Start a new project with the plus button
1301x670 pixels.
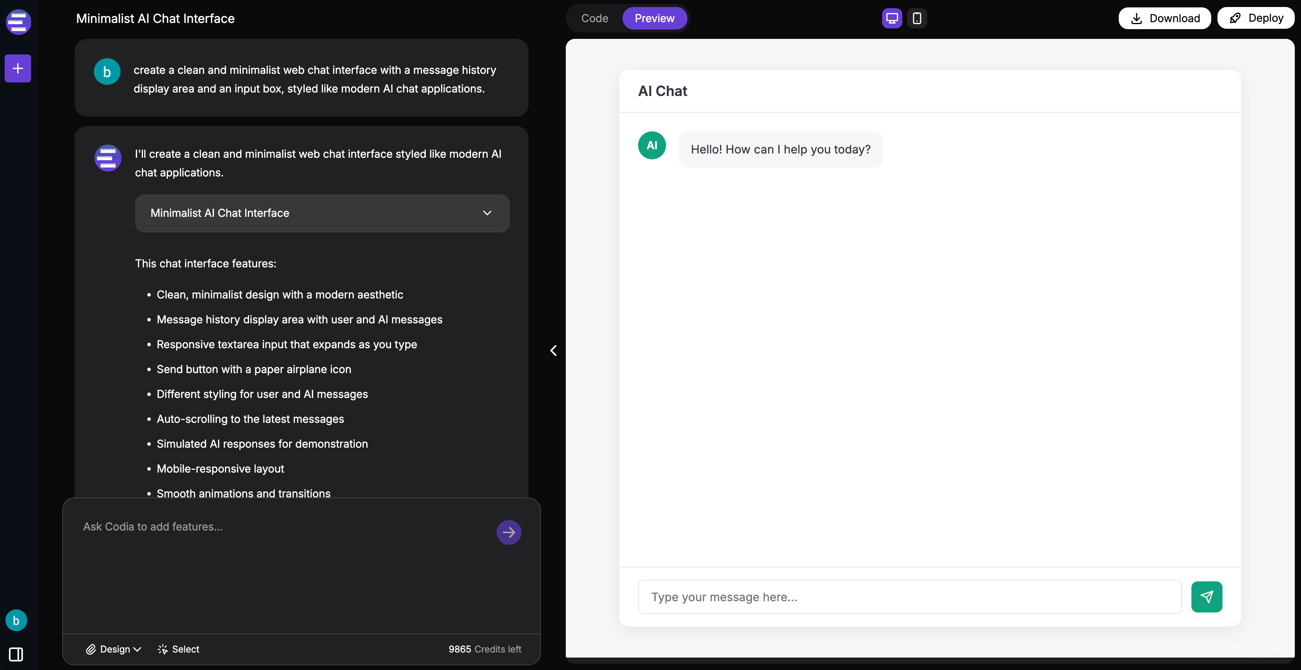coord(18,68)
